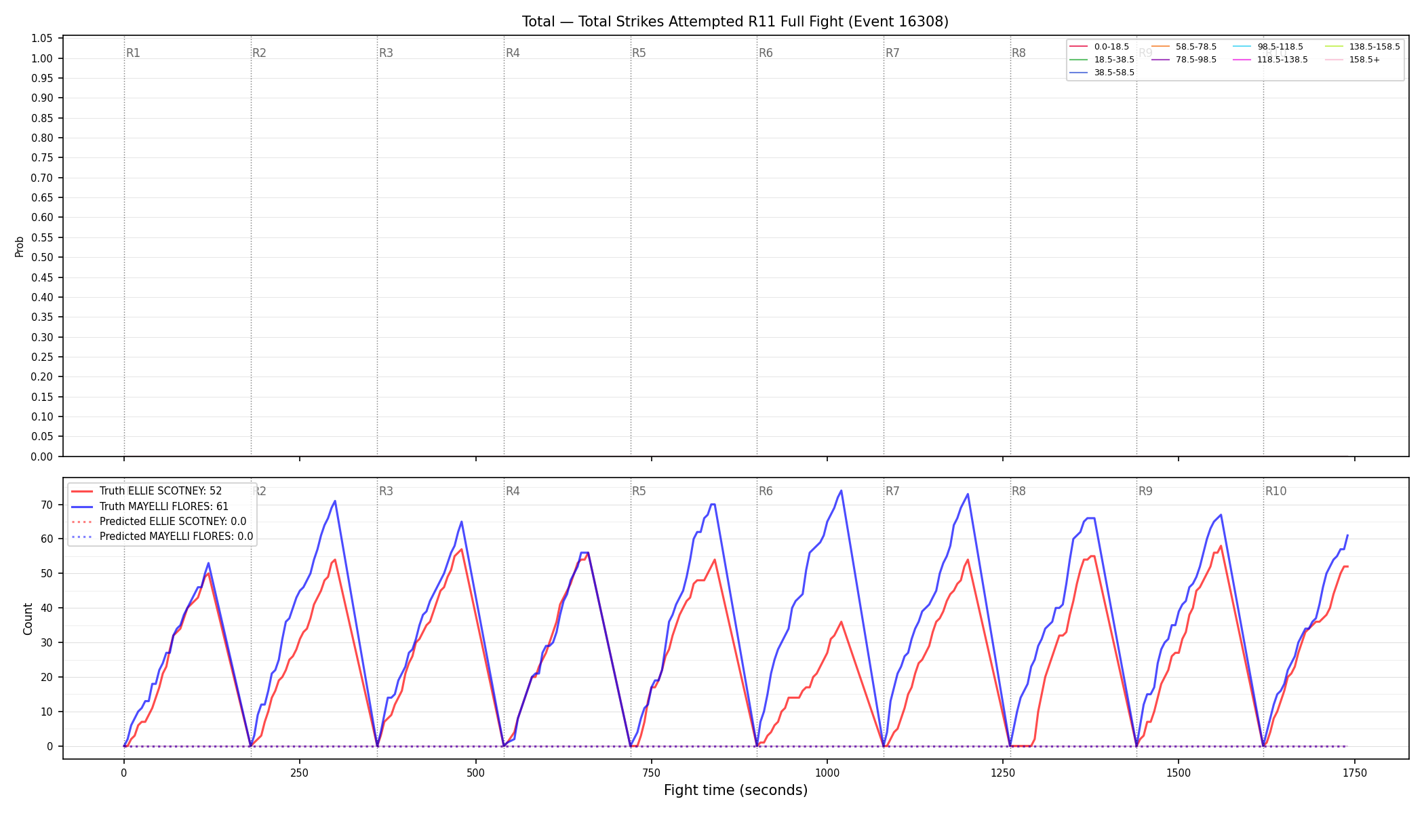Viewport: 1424px width, 814px height.
Task: Select the '78.5-98.5' legend entry
Action: pyautogui.click(x=1196, y=60)
